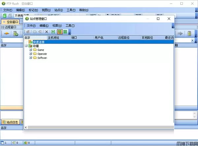Switch to the 站点日志 tab
The image size is (198, 146).
click(10, 122)
